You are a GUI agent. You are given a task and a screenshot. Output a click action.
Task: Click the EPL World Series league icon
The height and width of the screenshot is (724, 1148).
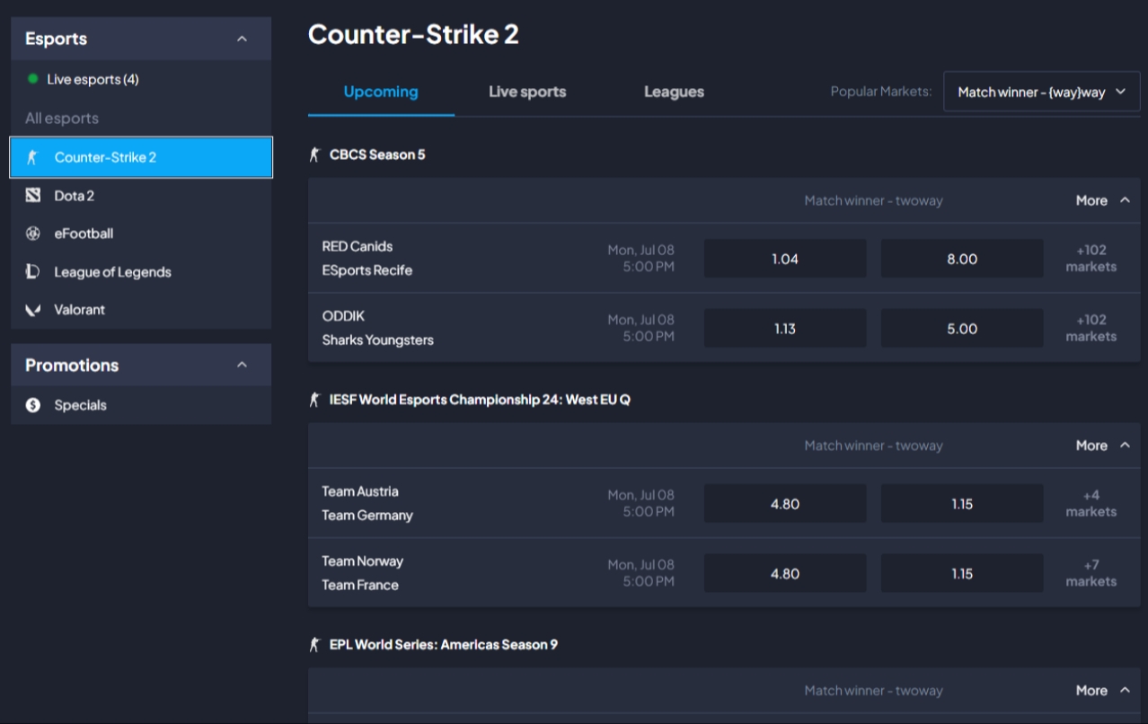(x=314, y=644)
